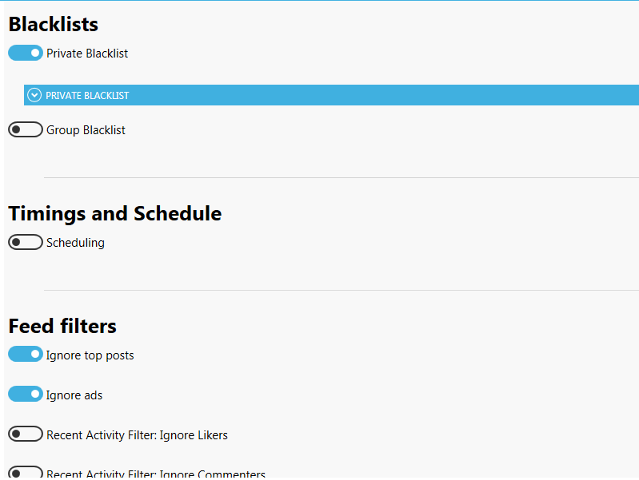Viewport: 639px width, 480px height.
Task: Enable the Ignore Likers filter toggle
Action: pos(26,434)
